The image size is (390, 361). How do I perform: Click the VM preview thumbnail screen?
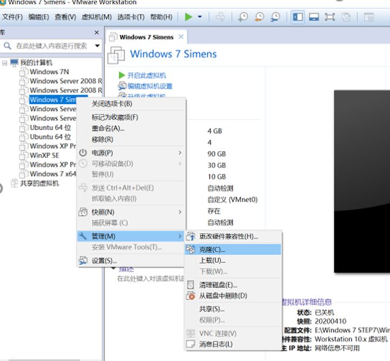coord(362,182)
